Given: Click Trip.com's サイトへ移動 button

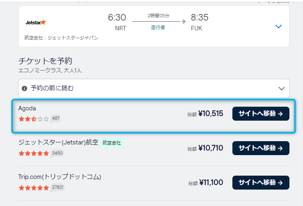Looking at the screenshot, I should [x=261, y=183].
